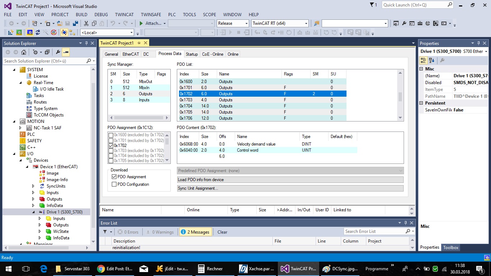This screenshot has width=491, height=276.
Task: Click Clear in the Error List
Action: [x=222, y=232]
